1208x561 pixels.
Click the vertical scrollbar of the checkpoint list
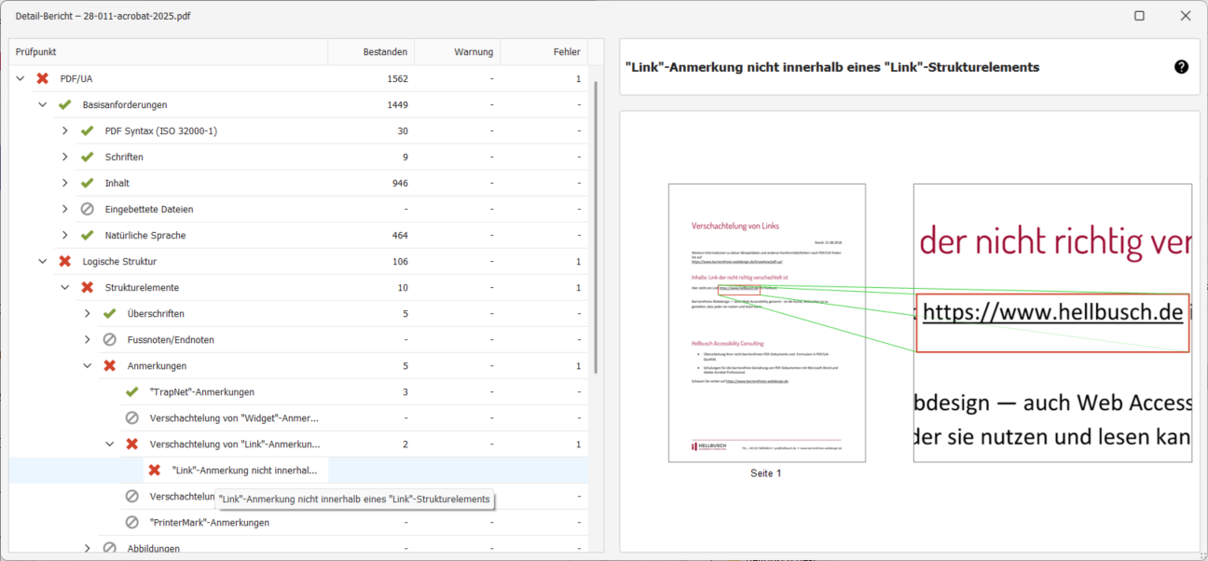[596, 224]
